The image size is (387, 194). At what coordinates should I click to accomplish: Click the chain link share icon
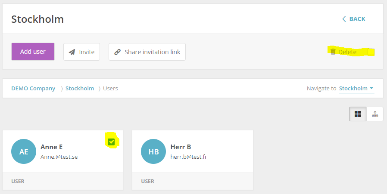(117, 52)
